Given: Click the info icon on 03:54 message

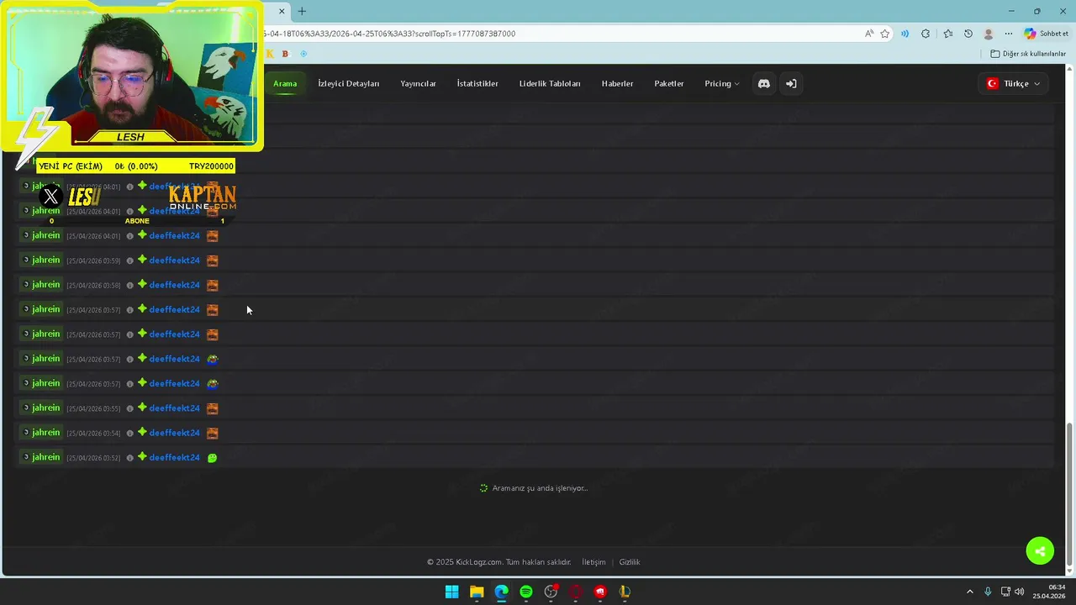Looking at the screenshot, I should coord(129,433).
